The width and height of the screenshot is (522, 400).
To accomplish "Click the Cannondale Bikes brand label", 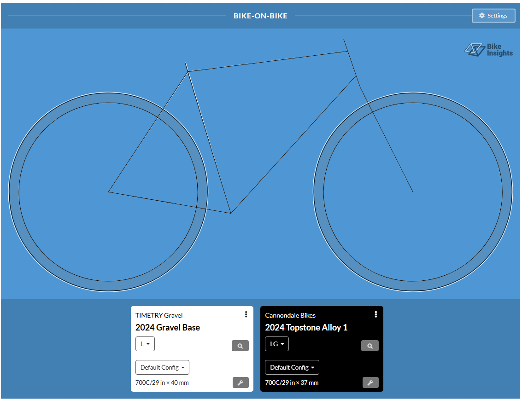I will pyautogui.click(x=290, y=315).
